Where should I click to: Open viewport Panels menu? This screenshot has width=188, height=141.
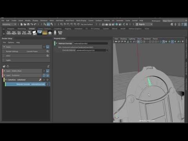tap(155, 39)
